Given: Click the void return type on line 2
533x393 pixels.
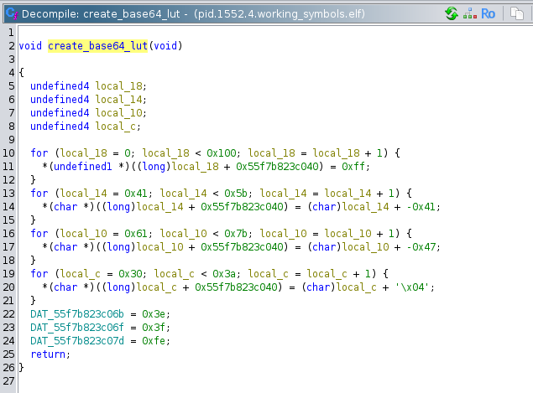Looking at the screenshot, I should coord(30,46).
